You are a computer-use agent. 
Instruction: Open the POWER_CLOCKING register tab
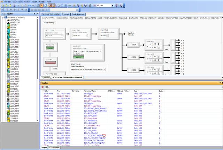(x=110, y=18)
